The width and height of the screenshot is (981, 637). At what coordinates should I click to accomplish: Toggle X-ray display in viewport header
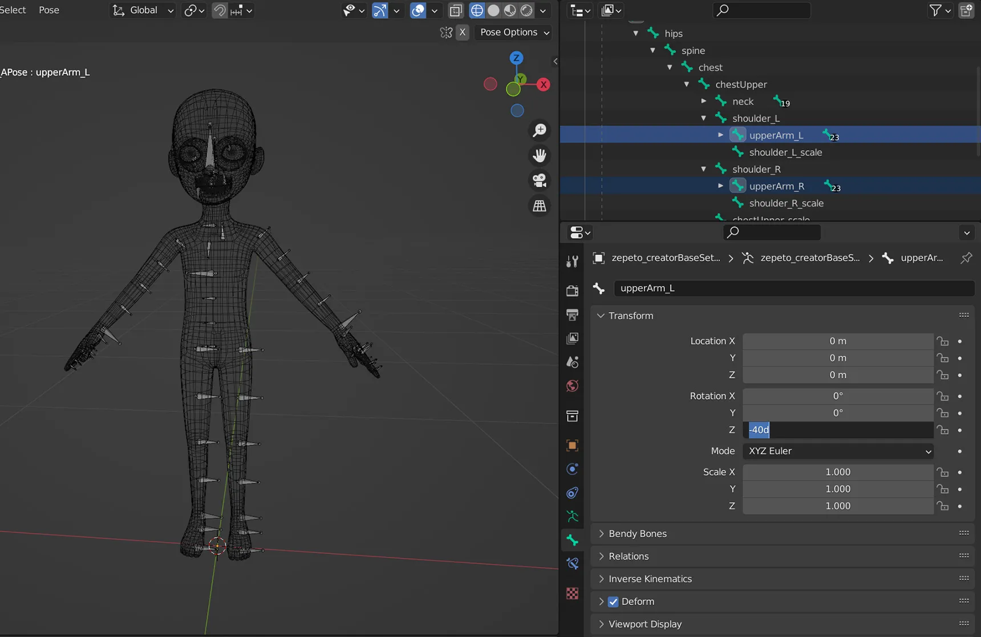[x=456, y=10]
